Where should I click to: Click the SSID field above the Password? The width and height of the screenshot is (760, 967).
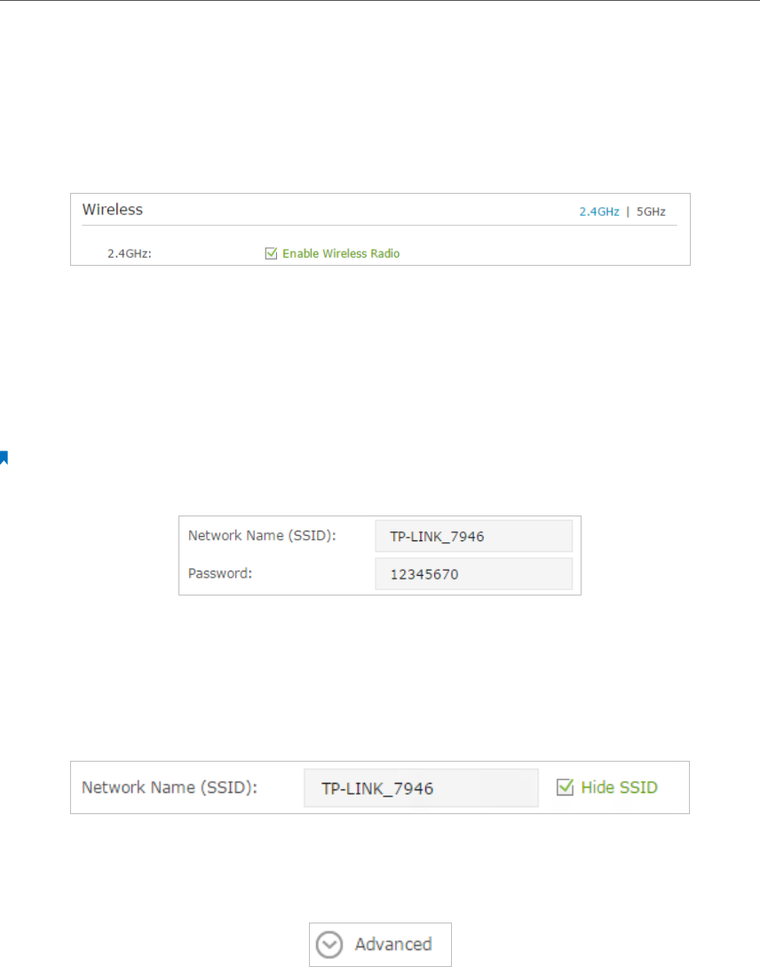(473, 536)
